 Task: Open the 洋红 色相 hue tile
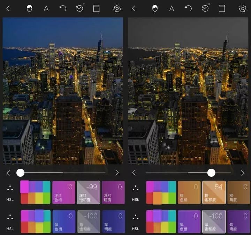coord(63,192)
